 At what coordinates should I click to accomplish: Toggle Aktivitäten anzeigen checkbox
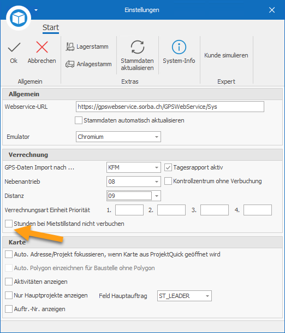point(9,282)
